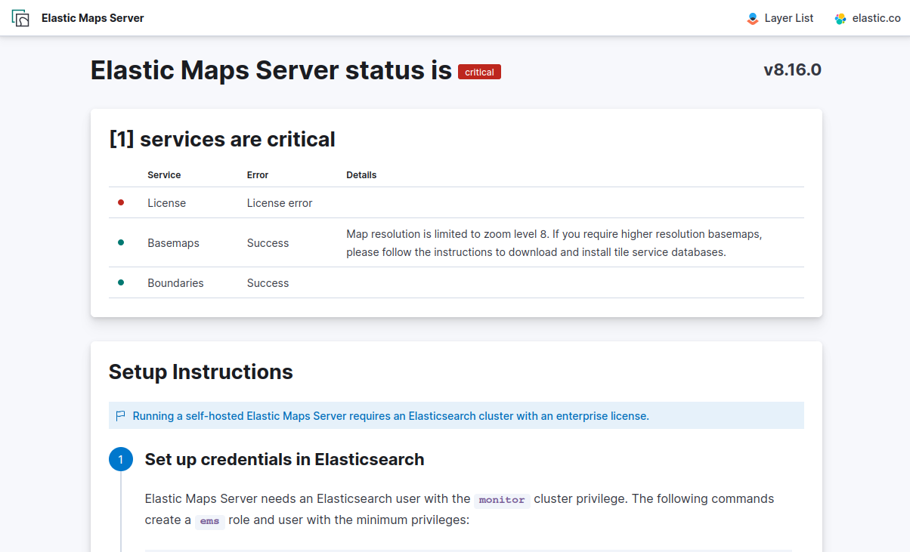The width and height of the screenshot is (910, 552).
Task: Click the monitor code label
Action: tap(502, 500)
